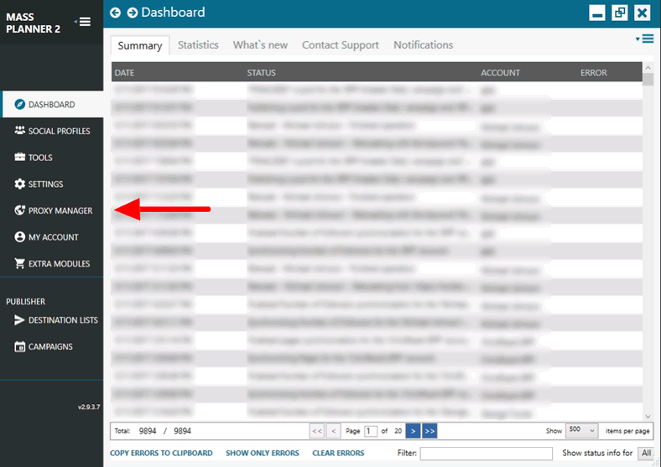Sort by the STATUS column header
Image resolution: width=661 pixels, height=467 pixels.
coord(262,72)
